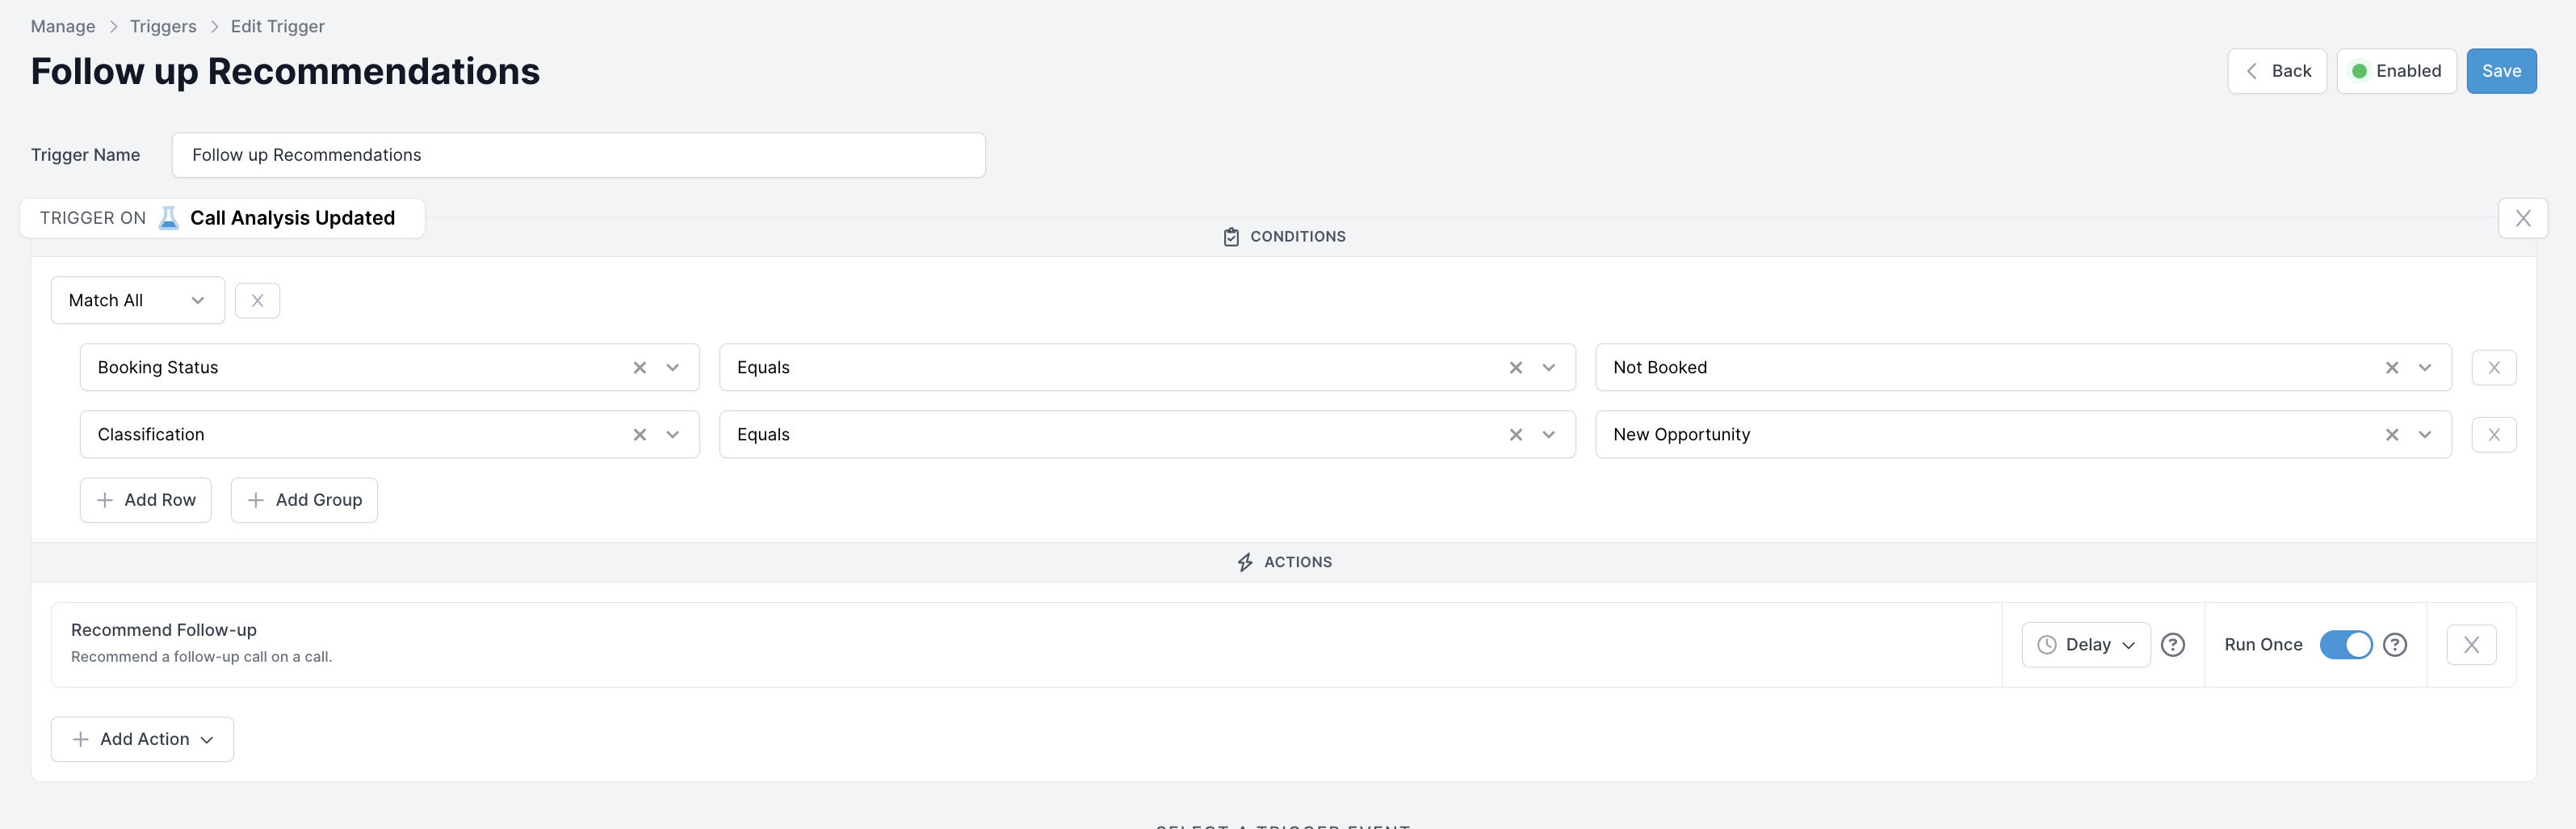The image size is (2576, 829).
Task: Edit the Trigger Name input field
Action: pos(578,155)
